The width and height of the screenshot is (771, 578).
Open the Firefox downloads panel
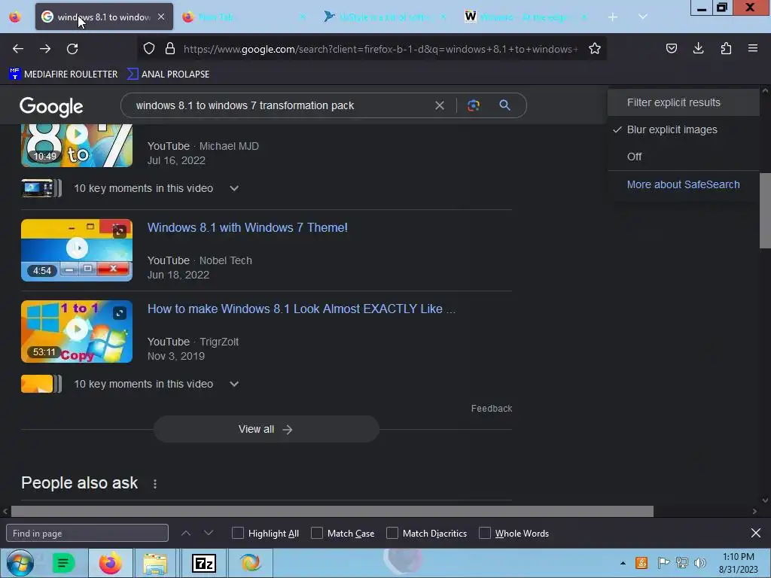(x=698, y=48)
